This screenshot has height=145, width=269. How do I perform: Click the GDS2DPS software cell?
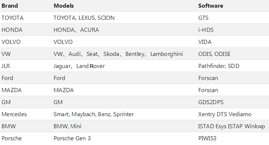tap(211, 102)
